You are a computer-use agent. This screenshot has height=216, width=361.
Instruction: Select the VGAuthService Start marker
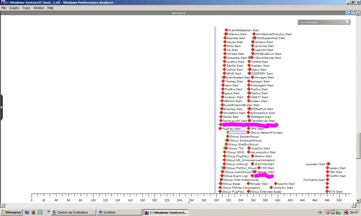pos(252,58)
